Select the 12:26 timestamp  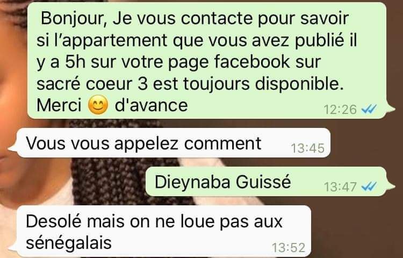(x=340, y=110)
